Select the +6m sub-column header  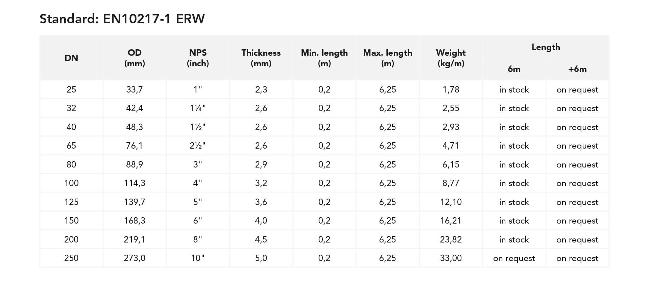[577, 69]
